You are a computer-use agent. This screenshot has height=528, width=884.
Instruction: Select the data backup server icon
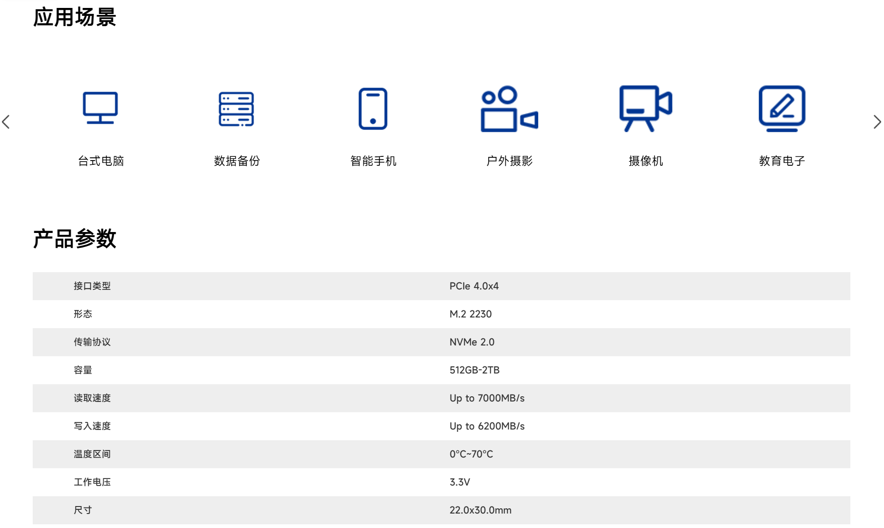click(x=236, y=109)
